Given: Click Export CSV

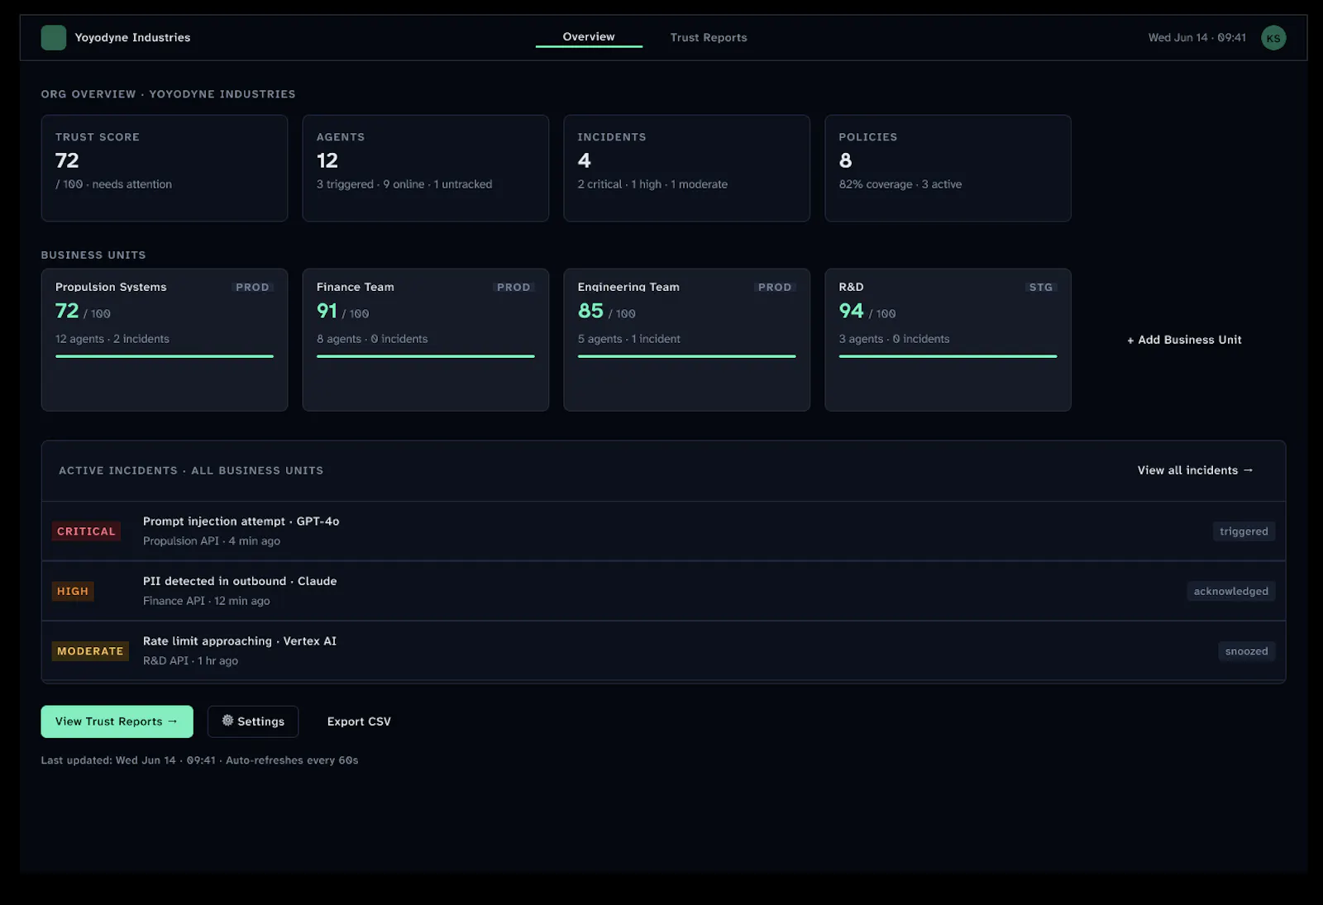Looking at the screenshot, I should coord(359,722).
